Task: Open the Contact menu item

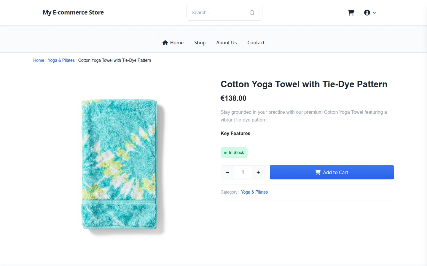Action: pos(256,43)
